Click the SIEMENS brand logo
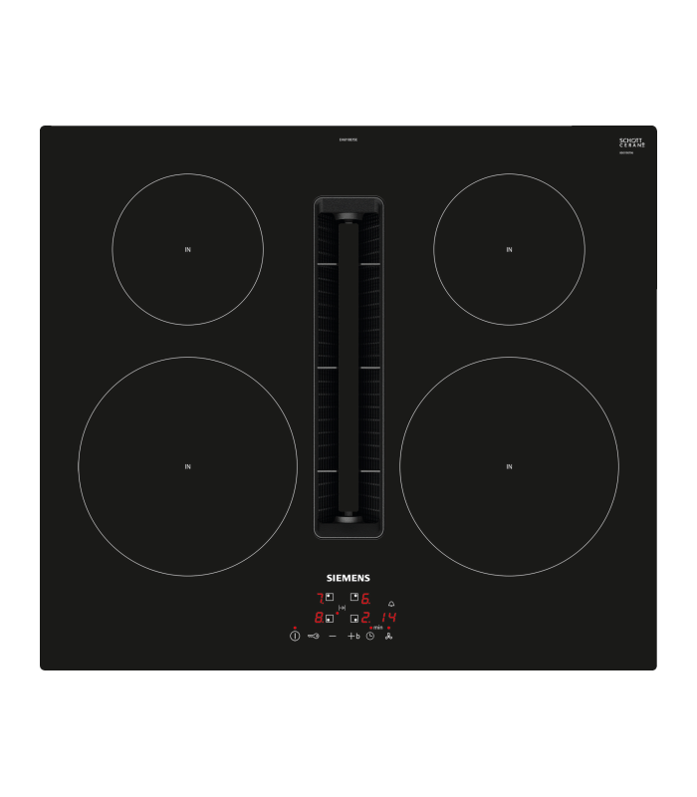Image resolution: width=697 pixels, height=797 pixels. click(x=348, y=578)
